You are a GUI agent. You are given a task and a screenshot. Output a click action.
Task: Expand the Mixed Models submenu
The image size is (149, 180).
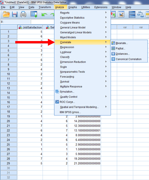click(x=82, y=38)
